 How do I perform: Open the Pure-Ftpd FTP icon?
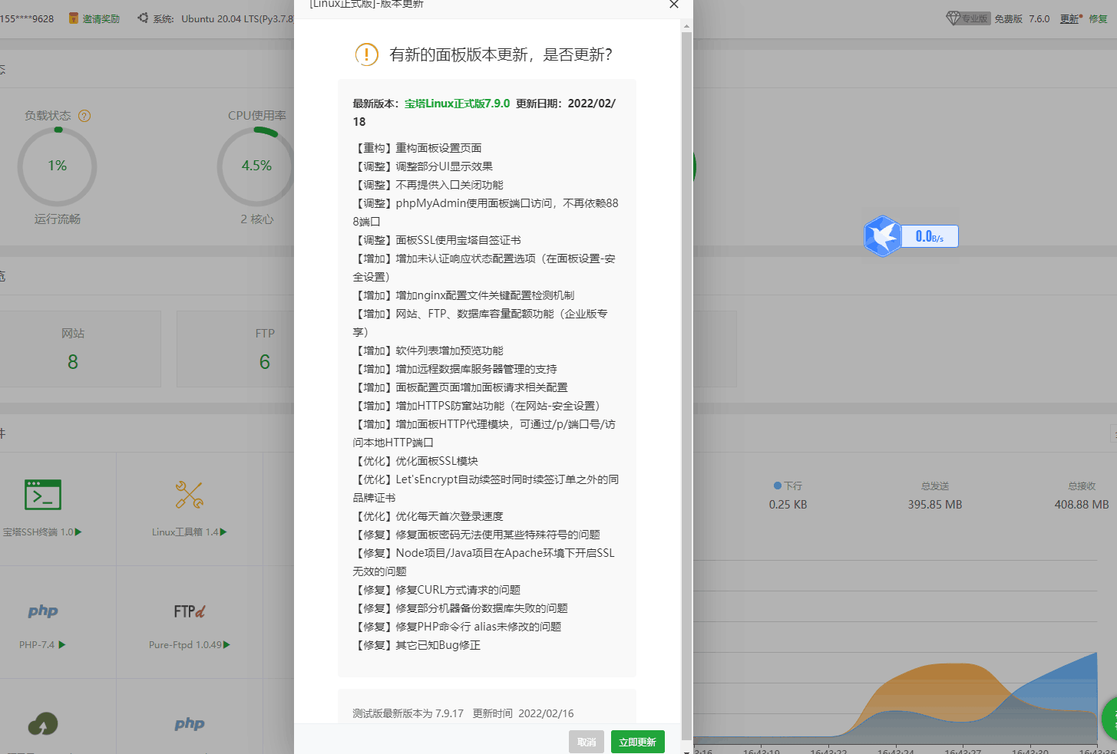point(189,611)
